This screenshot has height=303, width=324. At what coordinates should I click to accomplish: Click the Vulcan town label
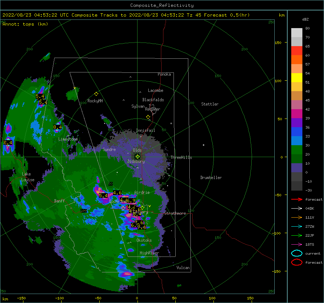click(183, 268)
